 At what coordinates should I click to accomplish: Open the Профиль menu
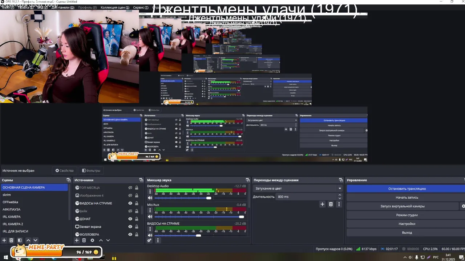tap(87, 8)
